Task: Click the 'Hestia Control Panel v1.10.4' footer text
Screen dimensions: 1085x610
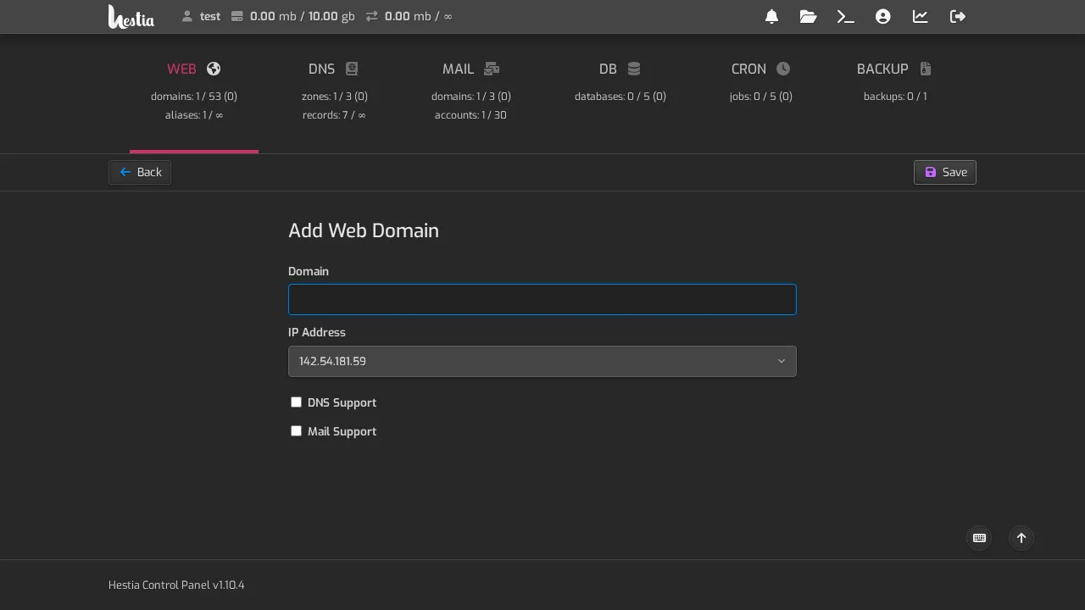Action: coord(176,585)
